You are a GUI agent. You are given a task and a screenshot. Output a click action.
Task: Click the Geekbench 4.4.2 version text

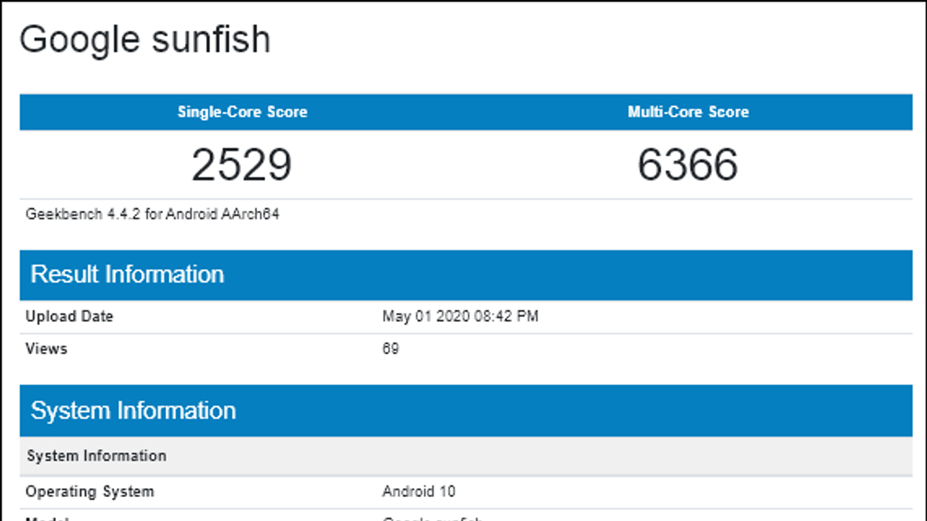(x=83, y=214)
